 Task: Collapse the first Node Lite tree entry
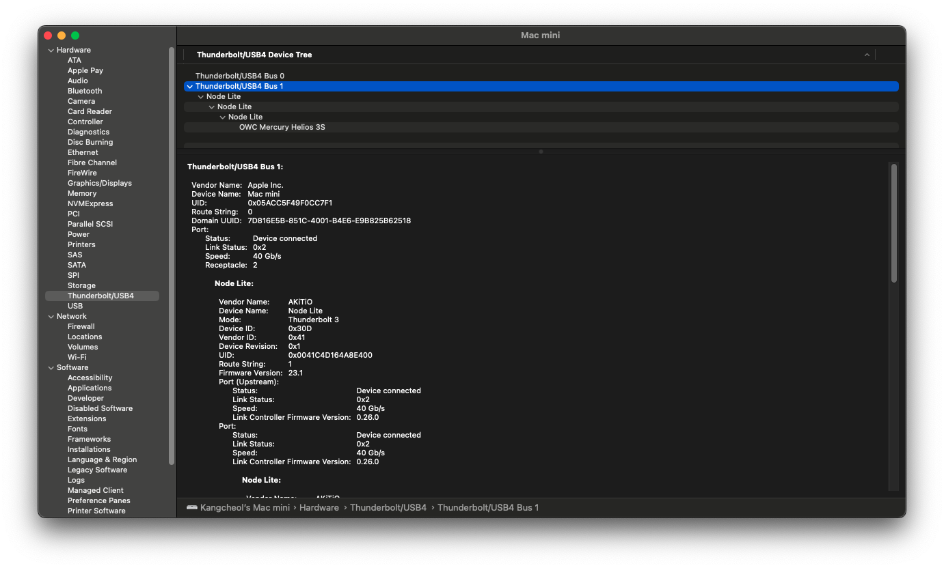(x=200, y=97)
